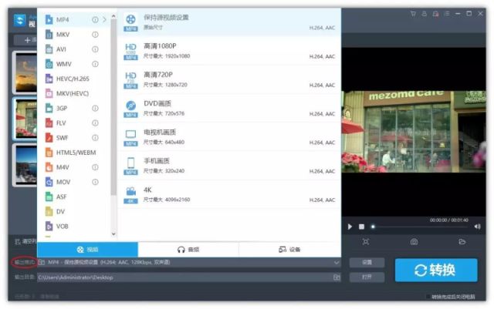The height and width of the screenshot is (309, 494).
Task: Open the hamburger menu icon in title bar
Action: pyautogui.click(x=447, y=14)
